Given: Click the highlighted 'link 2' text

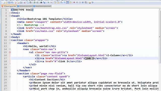Looking at the screenshot, I should [x=89, y=58].
